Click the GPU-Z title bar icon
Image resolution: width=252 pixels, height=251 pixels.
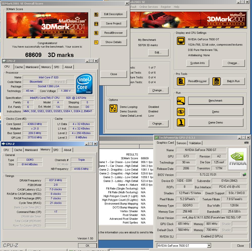(156, 138)
